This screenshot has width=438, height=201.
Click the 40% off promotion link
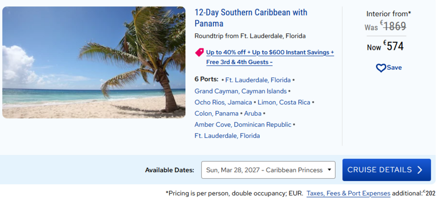270,53
